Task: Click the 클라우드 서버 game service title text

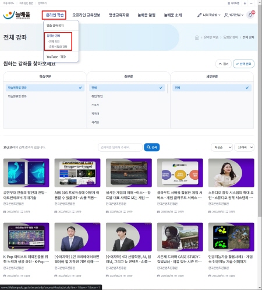Action: click(x=180, y=195)
